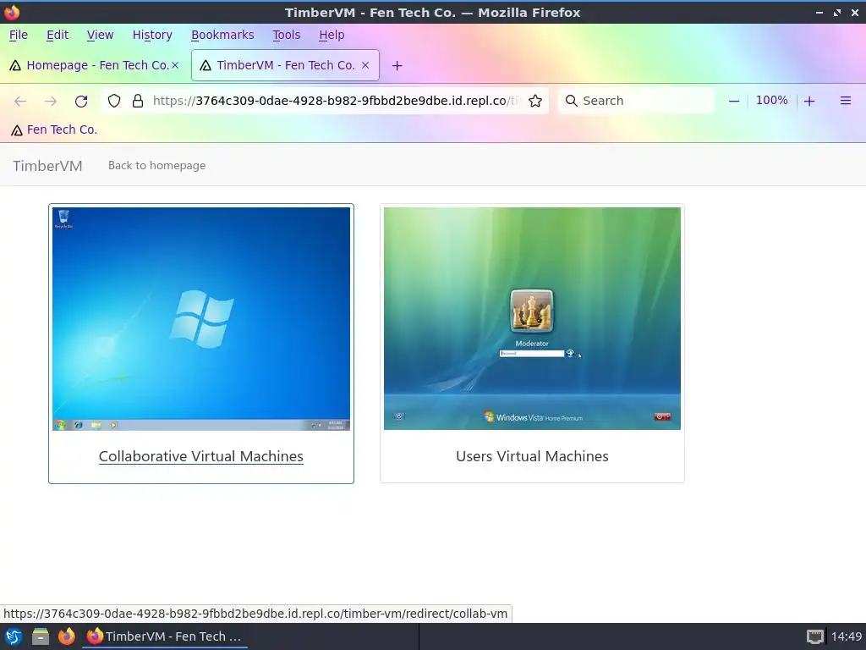Zoom out with the minus button
The height and width of the screenshot is (650, 866).
733,101
